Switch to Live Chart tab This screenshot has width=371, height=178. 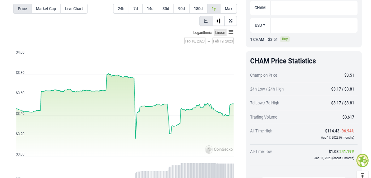74,9
